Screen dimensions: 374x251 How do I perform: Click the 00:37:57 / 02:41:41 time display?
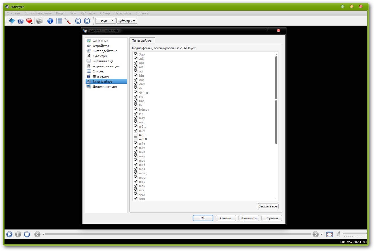(x=354, y=242)
